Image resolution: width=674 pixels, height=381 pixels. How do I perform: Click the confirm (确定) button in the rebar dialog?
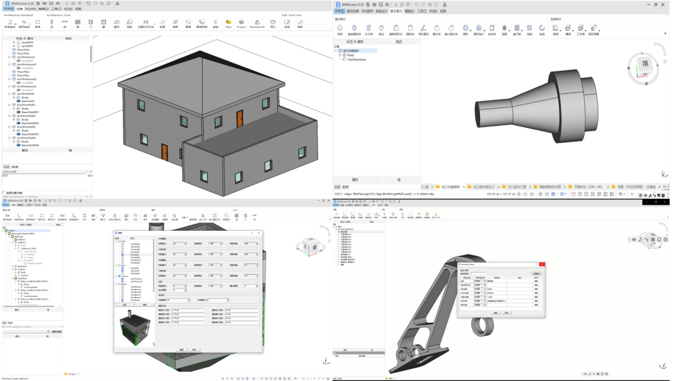click(x=182, y=349)
